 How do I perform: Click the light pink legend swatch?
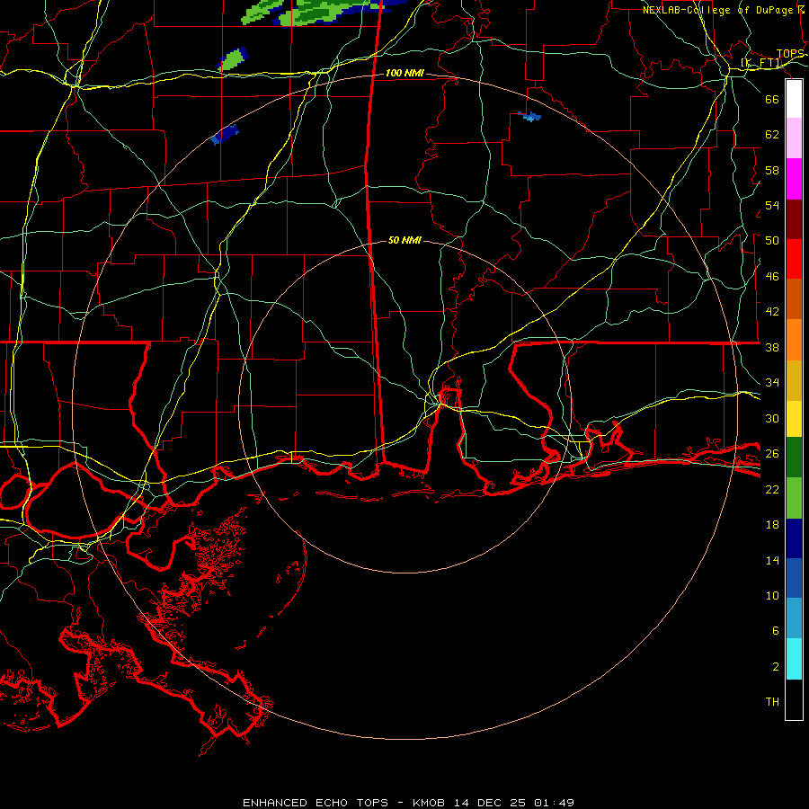[x=794, y=138]
